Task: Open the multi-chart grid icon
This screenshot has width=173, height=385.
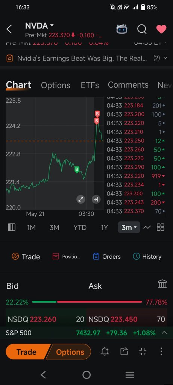Action: point(161,227)
